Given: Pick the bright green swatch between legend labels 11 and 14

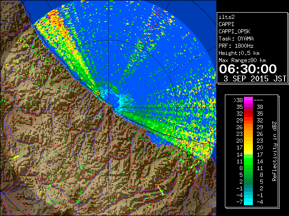Looking at the screenshot, I should coord(248,161).
